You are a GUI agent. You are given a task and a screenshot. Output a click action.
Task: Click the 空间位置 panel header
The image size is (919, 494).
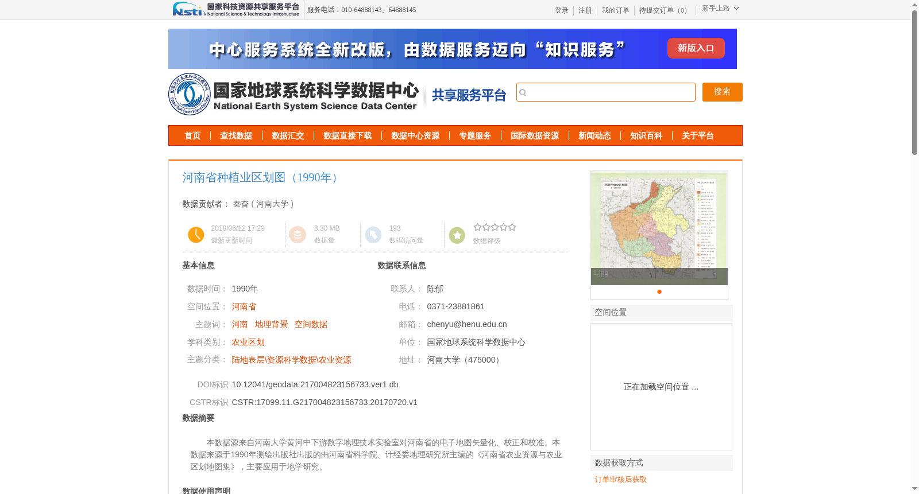[662, 313]
